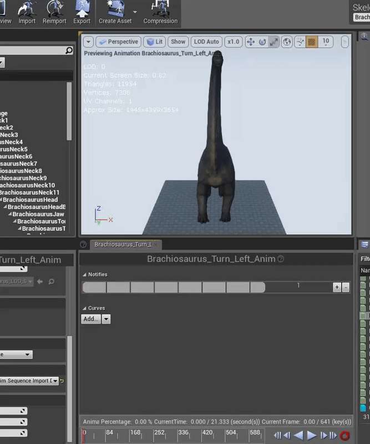The width and height of the screenshot is (370, 444).
Task: Click the search magnifier in skeleton tree
Action: point(69,51)
